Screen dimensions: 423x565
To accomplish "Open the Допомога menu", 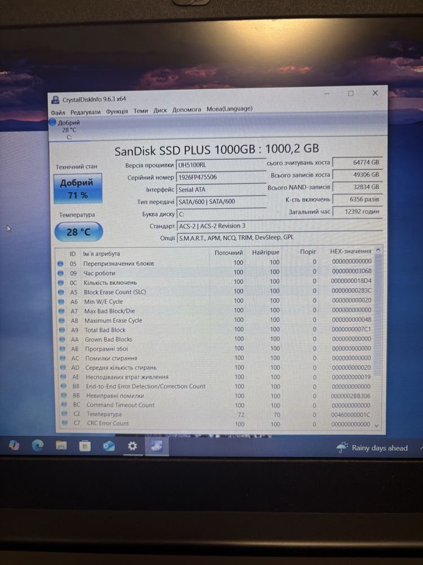I will click(x=186, y=110).
